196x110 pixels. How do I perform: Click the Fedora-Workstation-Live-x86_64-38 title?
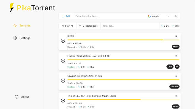[x=89, y=56]
